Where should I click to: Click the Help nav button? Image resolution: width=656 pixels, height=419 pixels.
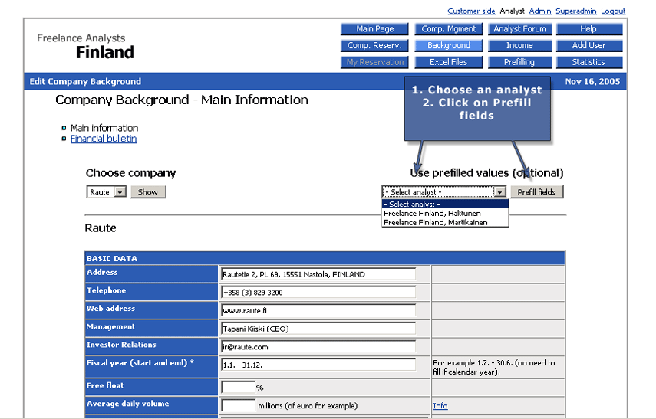click(x=589, y=29)
